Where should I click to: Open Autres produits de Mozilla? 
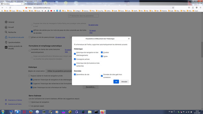14,47
